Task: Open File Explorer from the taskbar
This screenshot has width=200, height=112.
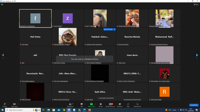Action: (x=49, y=110)
